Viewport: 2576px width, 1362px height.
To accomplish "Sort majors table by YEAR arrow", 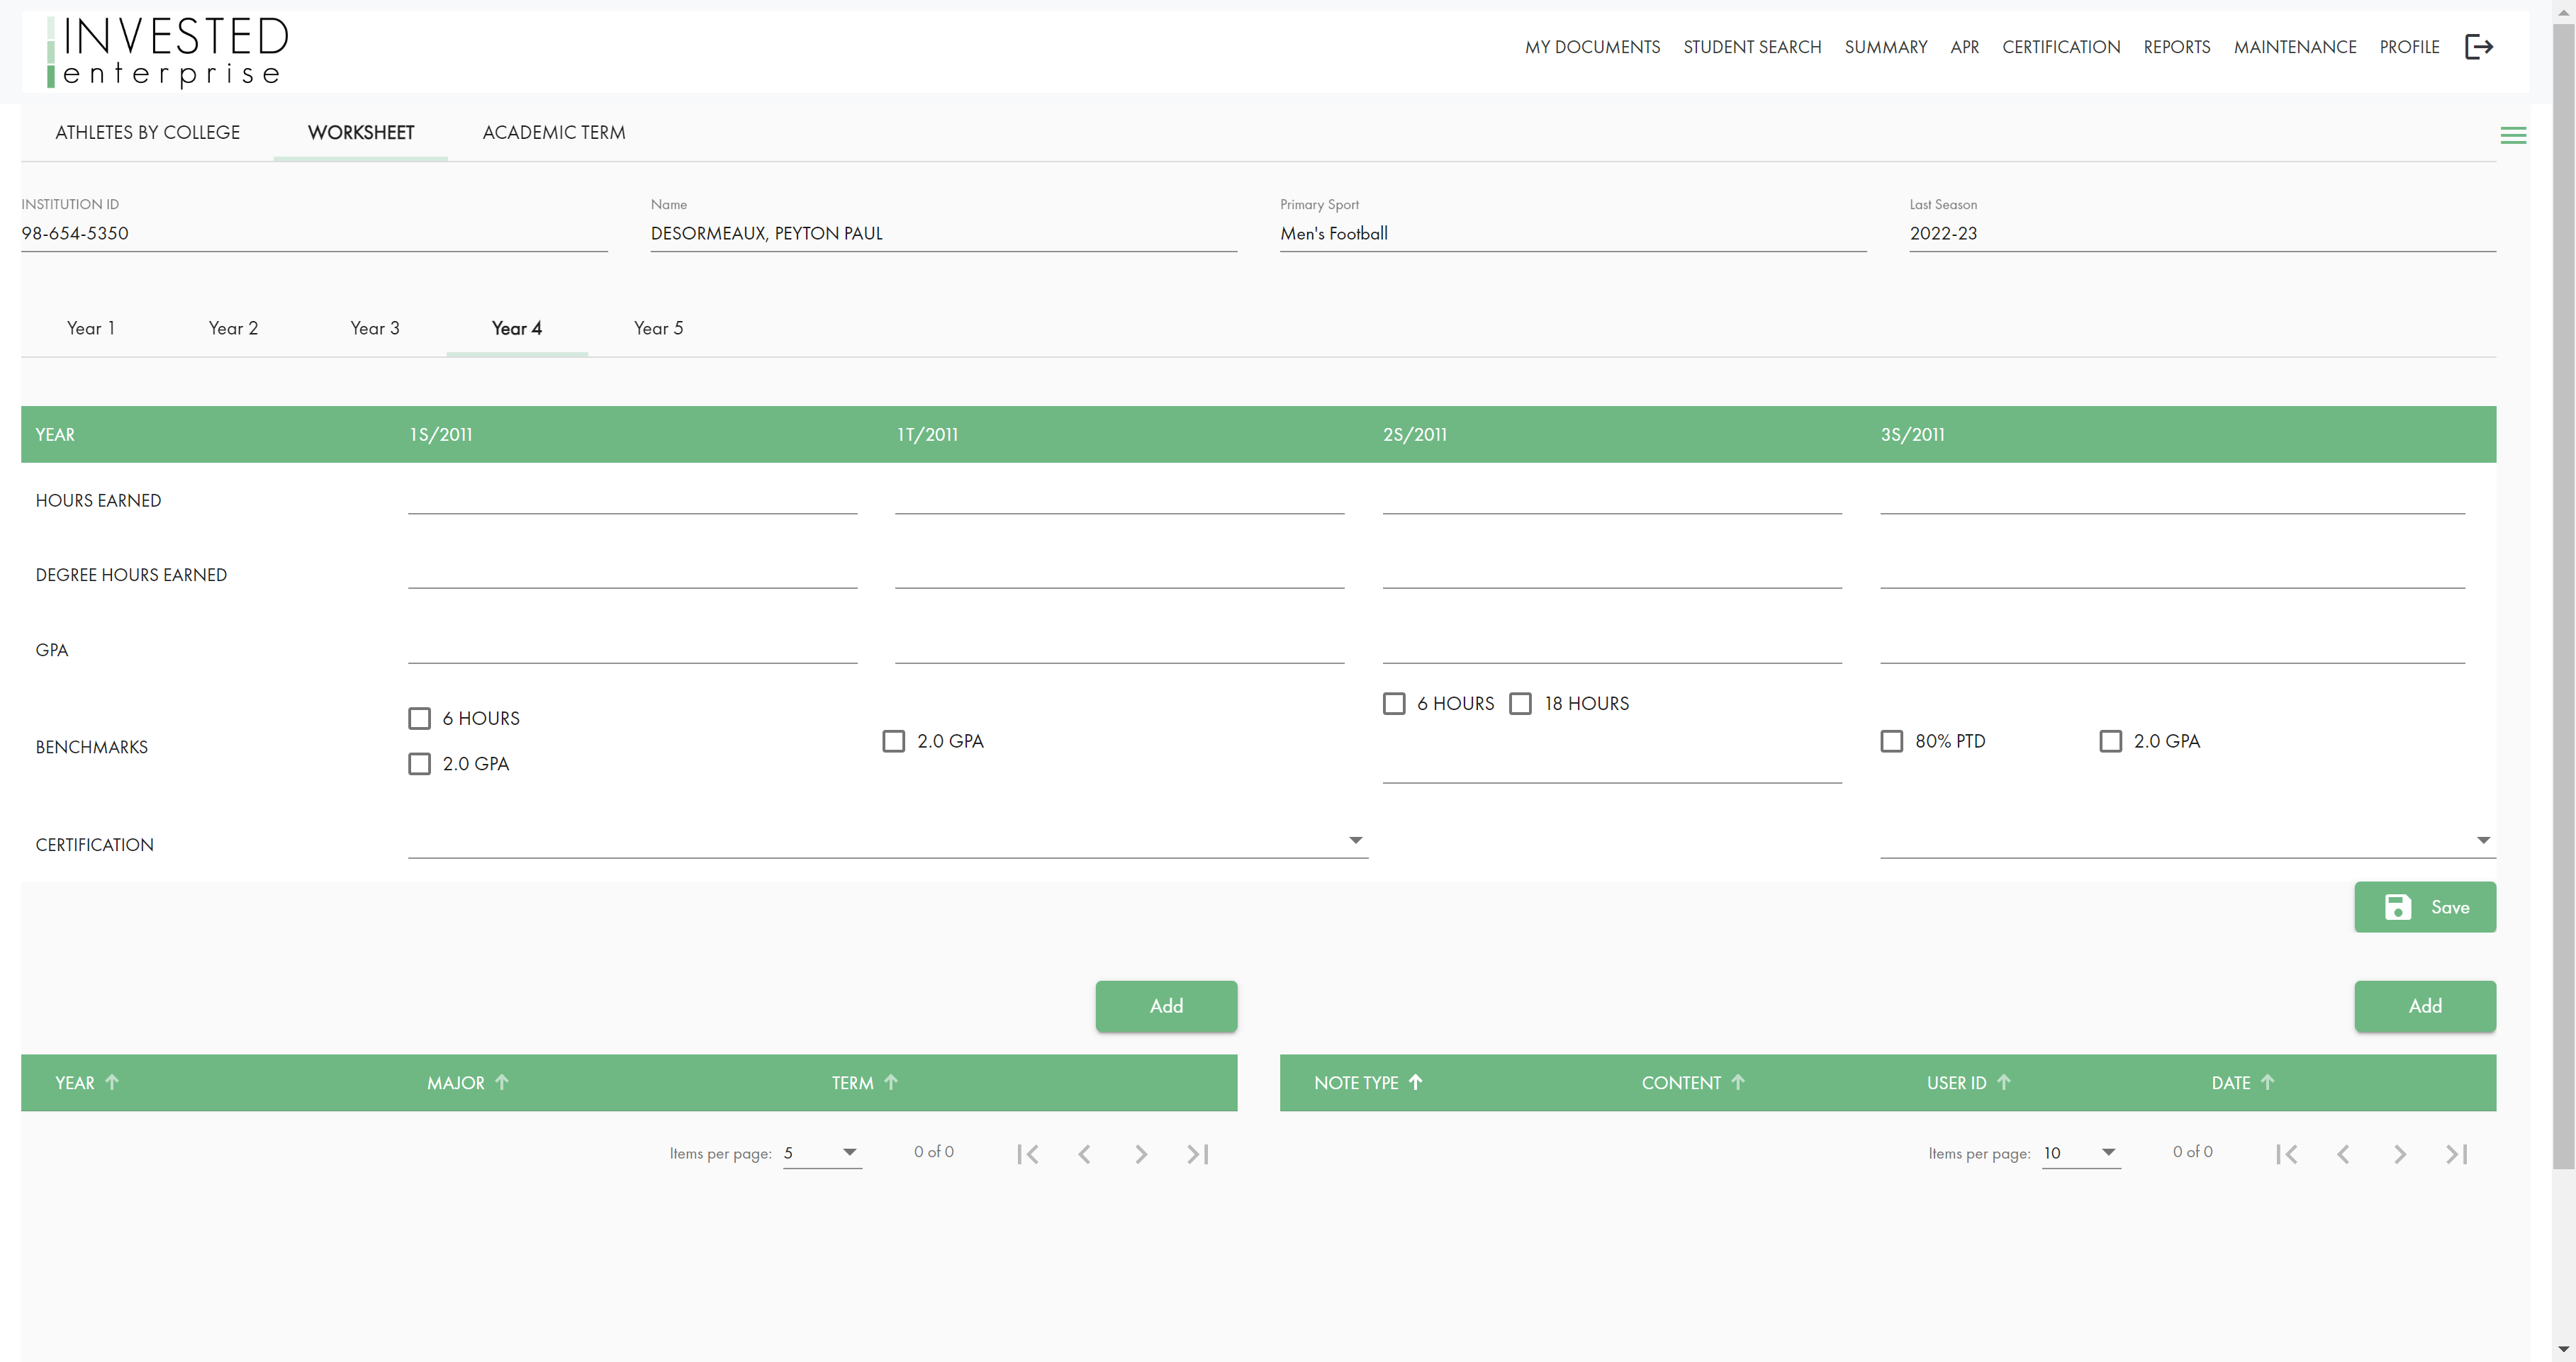I will coord(112,1082).
